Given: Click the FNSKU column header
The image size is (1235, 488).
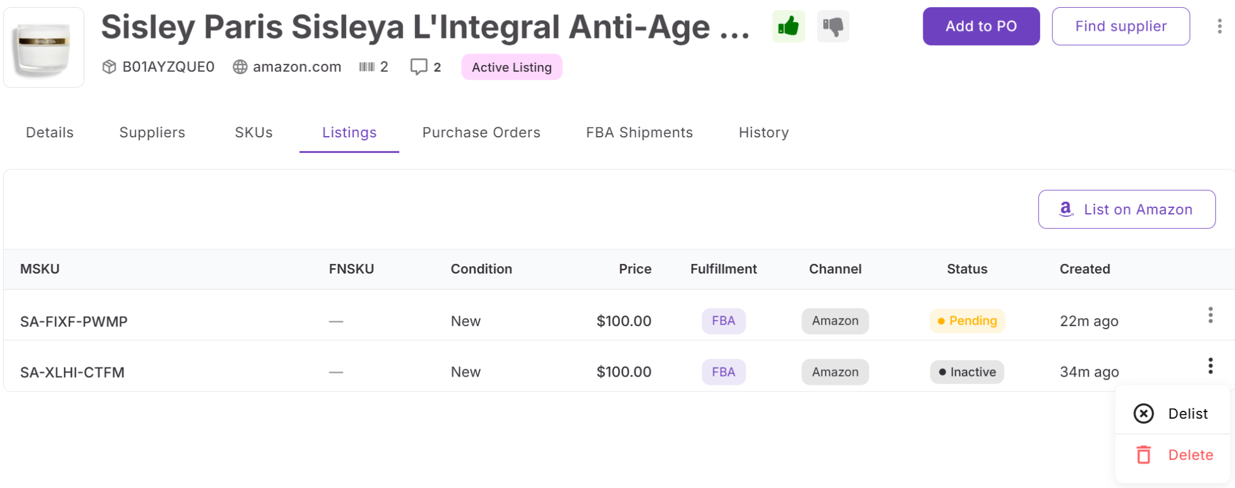Looking at the screenshot, I should tap(352, 269).
